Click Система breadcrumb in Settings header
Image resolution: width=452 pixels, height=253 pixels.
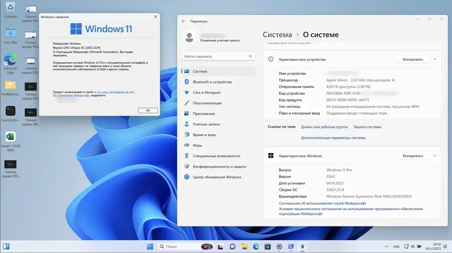click(277, 34)
